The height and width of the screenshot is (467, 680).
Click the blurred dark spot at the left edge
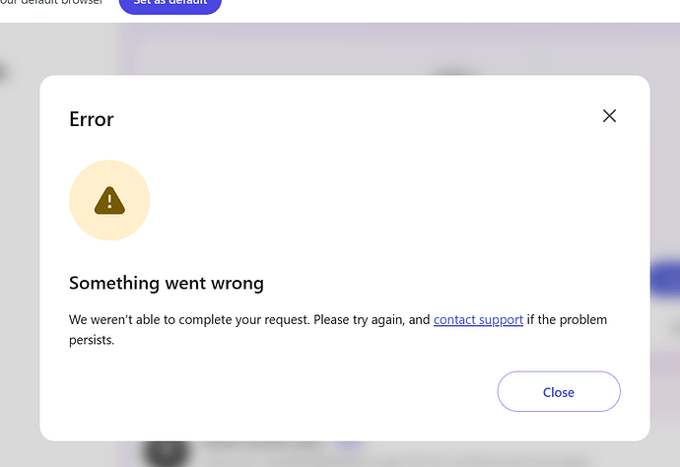click(4, 72)
